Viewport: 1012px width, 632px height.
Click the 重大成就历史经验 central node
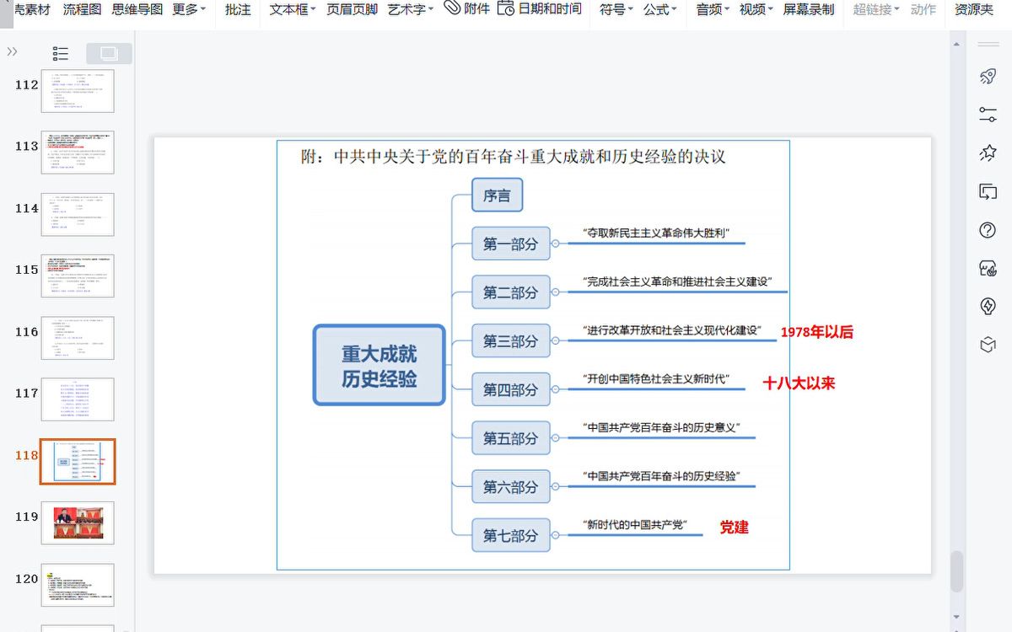(379, 366)
